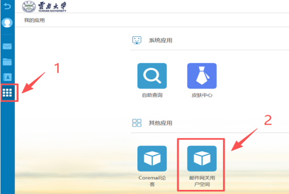Click the 自助查询 label
289x194 pixels.
(152, 95)
